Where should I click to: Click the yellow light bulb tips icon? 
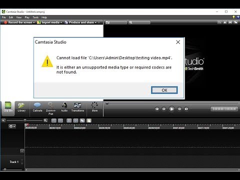tap(233, 17)
